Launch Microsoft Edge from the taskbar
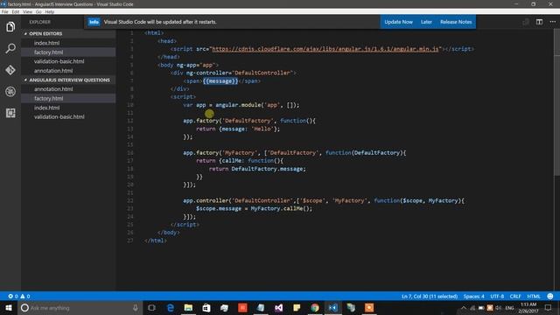The height and width of the screenshot is (315, 560). coord(171,307)
